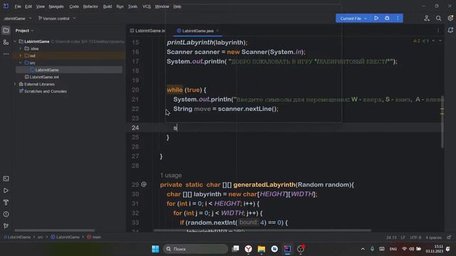Viewport: 456px width, 256px height.
Task: Go to next highlighted error arrow
Action: click(x=440, y=41)
